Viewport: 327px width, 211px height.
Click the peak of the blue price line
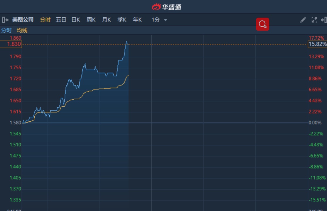pyautogui.click(x=127, y=42)
